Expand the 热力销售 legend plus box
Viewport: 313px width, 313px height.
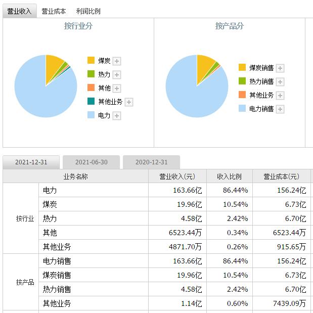[280, 82]
